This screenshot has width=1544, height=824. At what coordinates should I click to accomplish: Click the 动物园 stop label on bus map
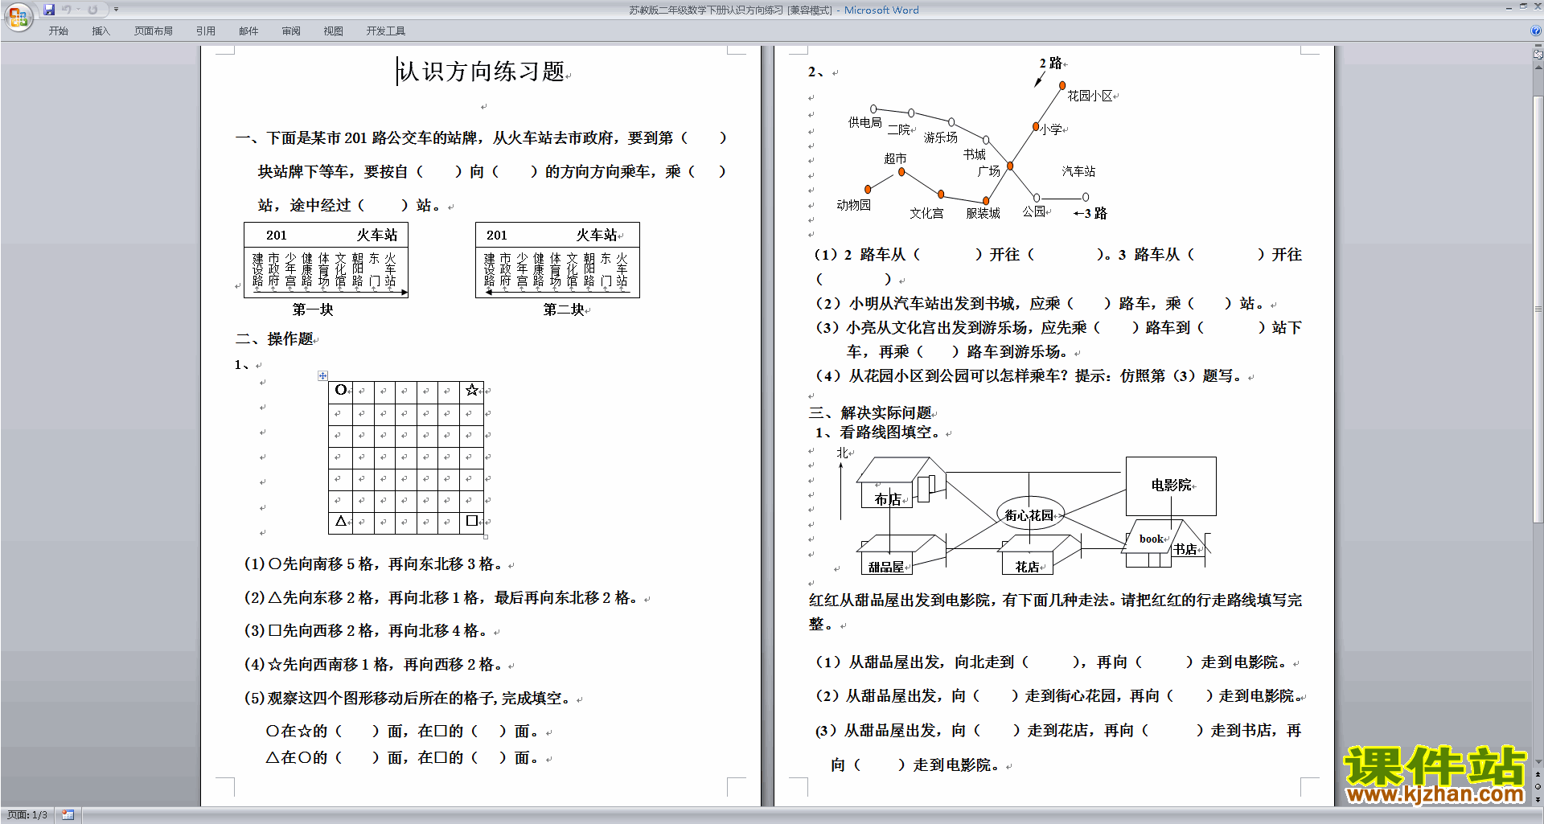coord(853,205)
